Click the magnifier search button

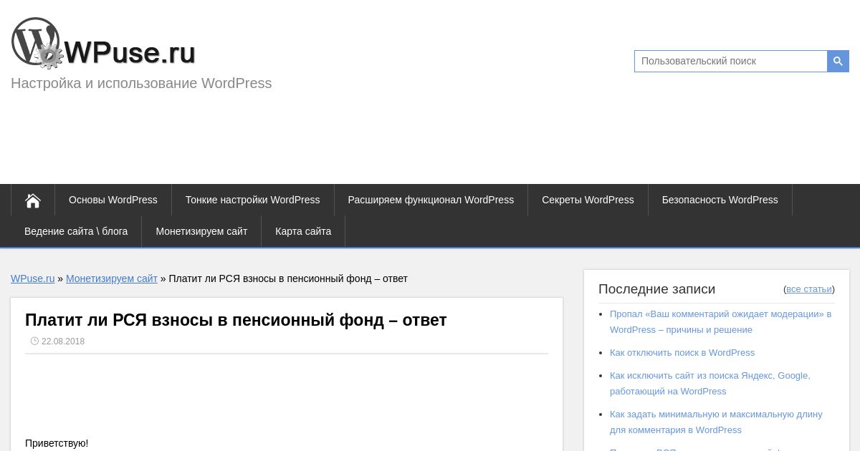[x=838, y=61]
